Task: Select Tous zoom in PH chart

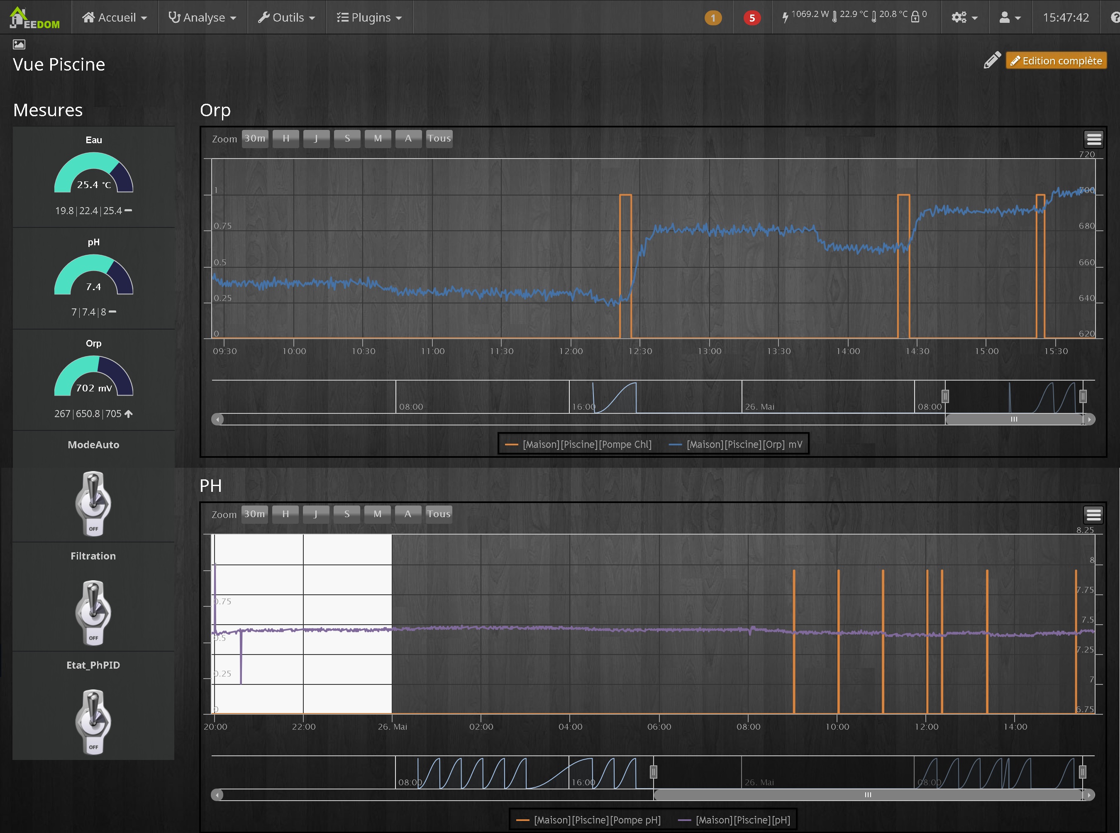Action: click(x=439, y=514)
